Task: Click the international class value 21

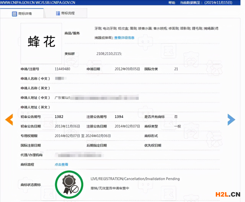Action: (x=176, y=69)
